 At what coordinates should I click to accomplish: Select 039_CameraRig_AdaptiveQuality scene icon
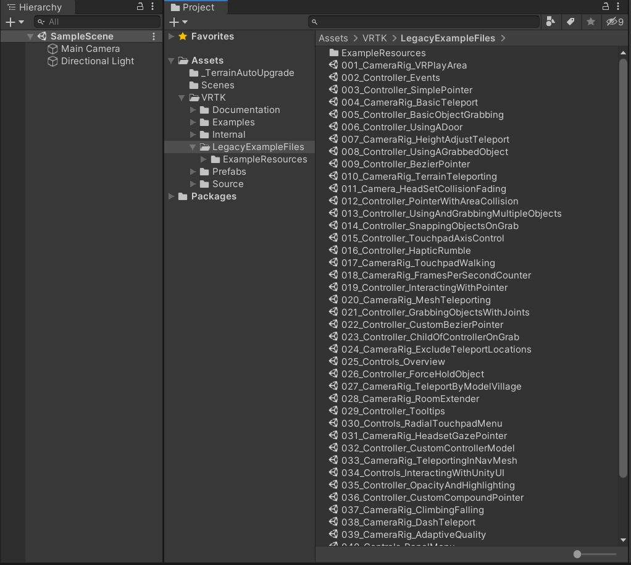tap(333, 534)
